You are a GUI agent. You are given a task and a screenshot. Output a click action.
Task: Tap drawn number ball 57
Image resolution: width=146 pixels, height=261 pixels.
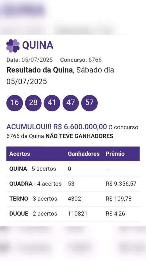(x=89, y=103)
